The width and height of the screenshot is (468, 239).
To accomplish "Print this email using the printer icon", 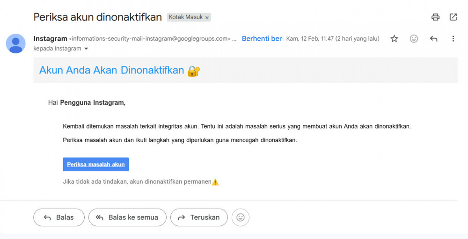I will tap(435, 17).
